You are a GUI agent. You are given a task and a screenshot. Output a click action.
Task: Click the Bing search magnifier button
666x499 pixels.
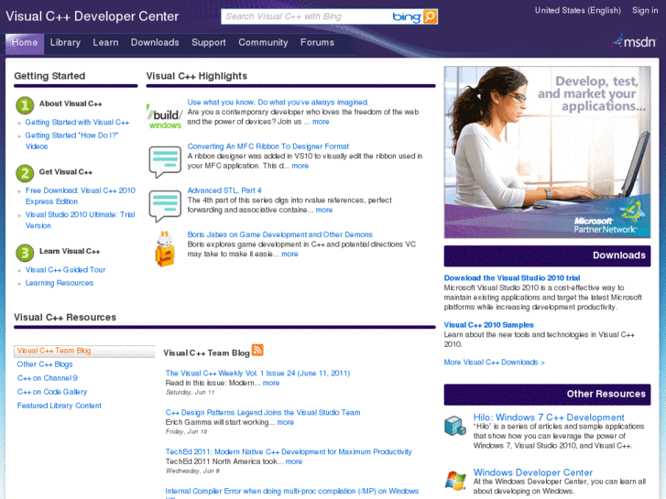coord(430,16)
